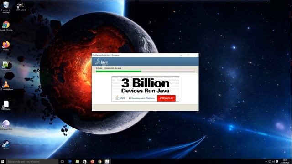Click the 3 Billion Devices banner
The height and width of the screenshot is (164, 292).
pyautogui.click(x=145, y=89)
